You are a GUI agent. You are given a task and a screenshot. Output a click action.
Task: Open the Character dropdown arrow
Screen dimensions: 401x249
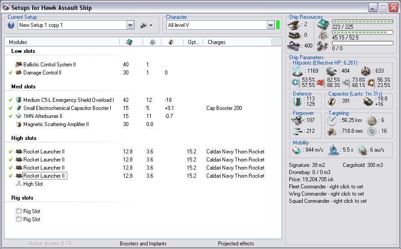point(270,25)
